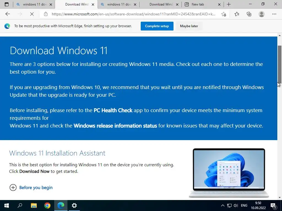Dismiss the prompt with Maybe later
The height and width of the screenshot is (211, 282).
point(189,26)
